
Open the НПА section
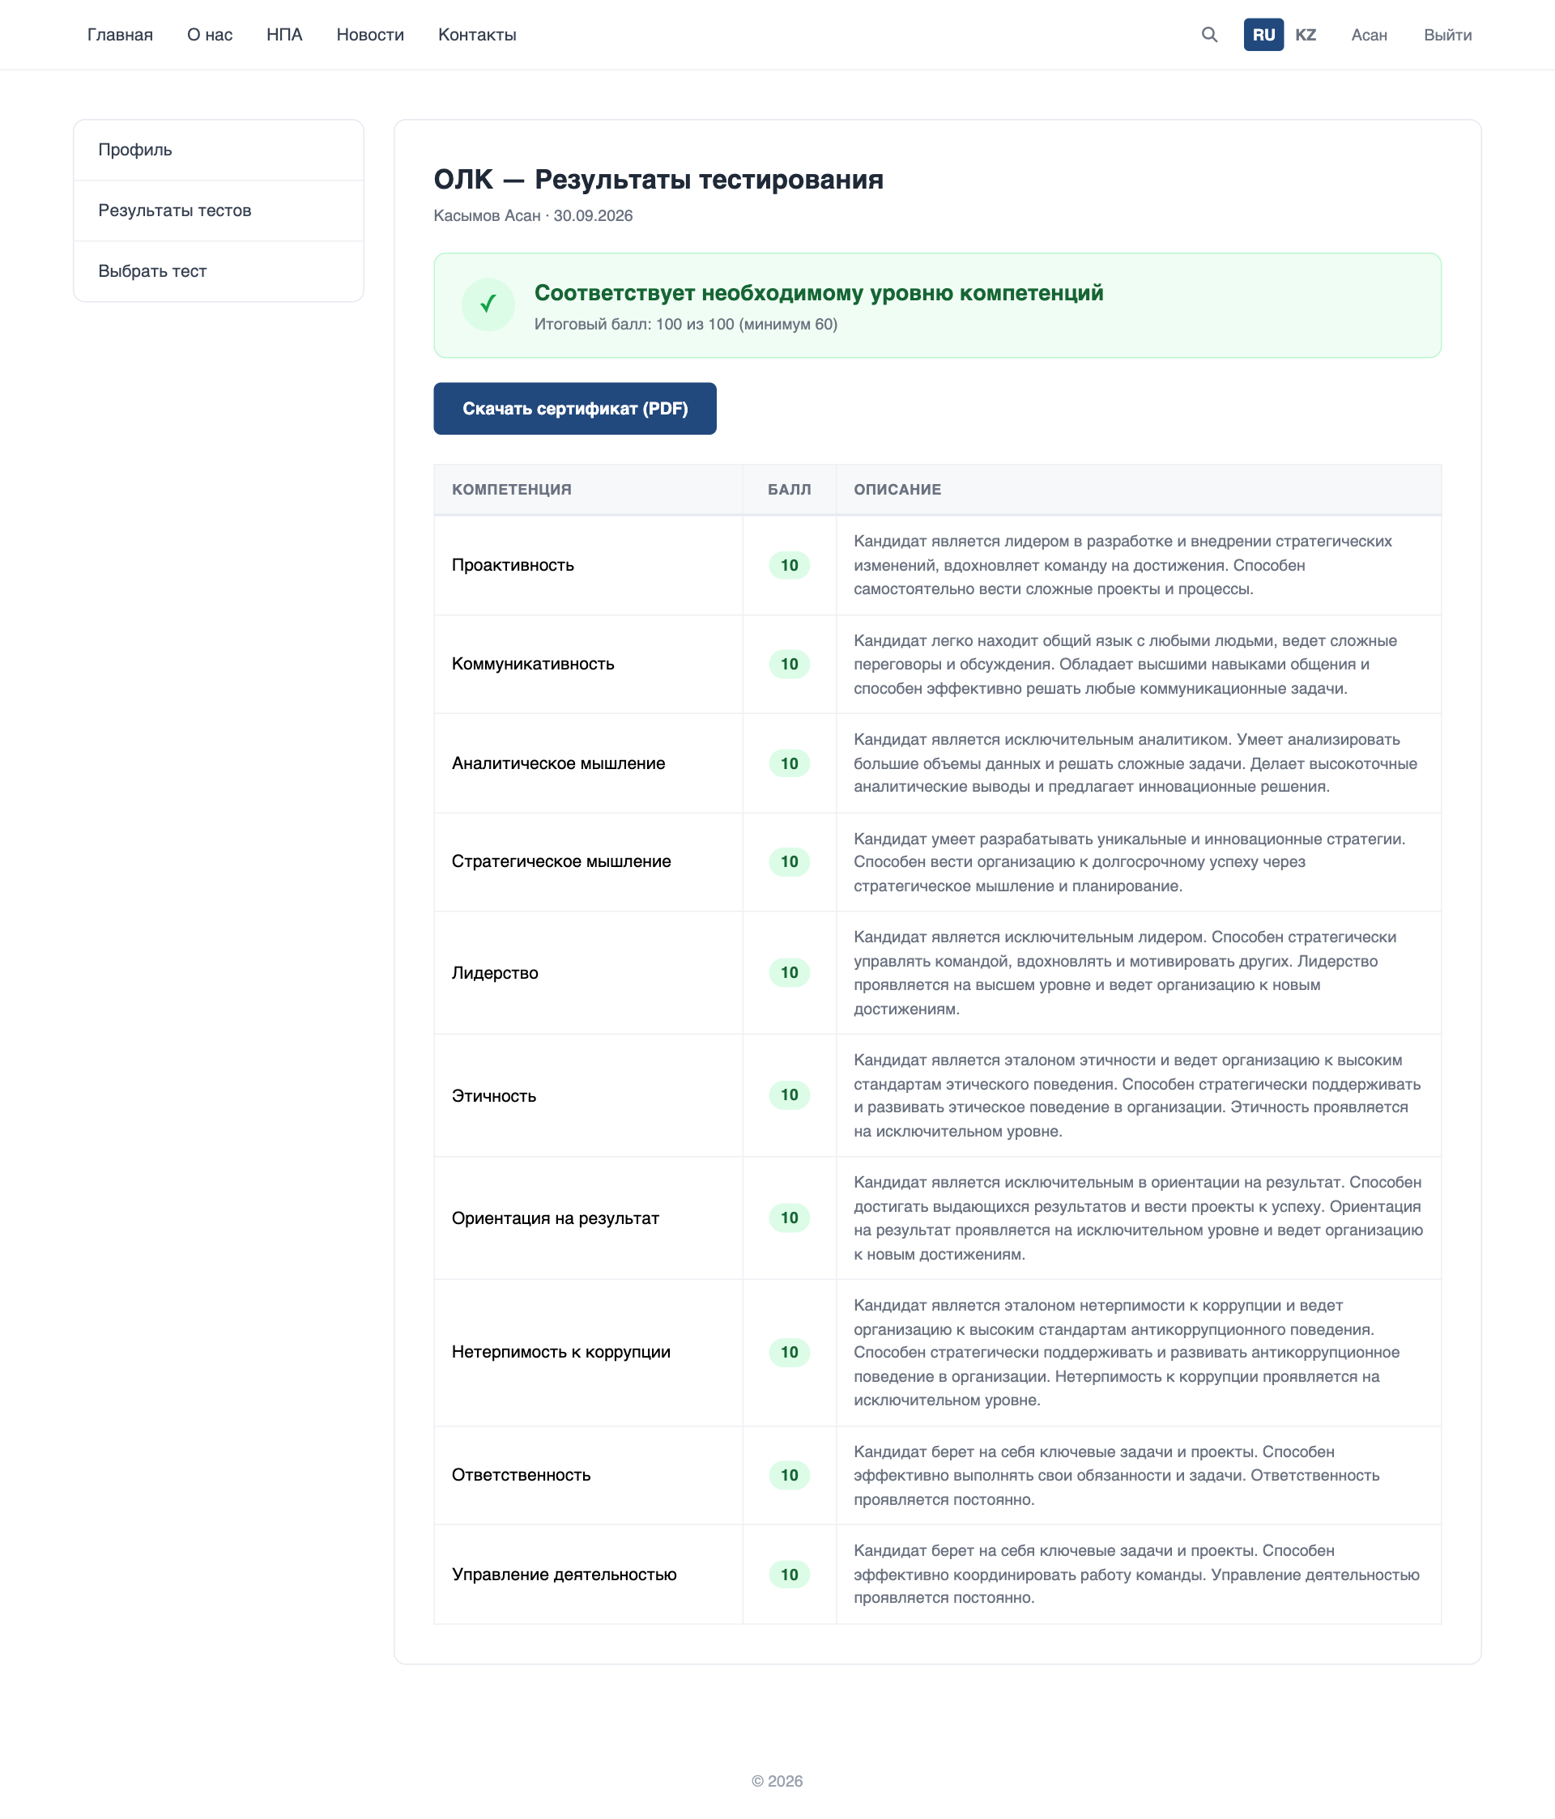[284, 34]
